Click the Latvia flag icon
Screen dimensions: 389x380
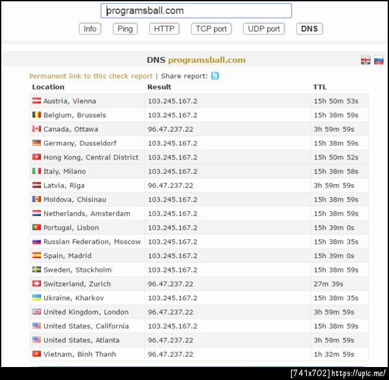pyautogui.click(x=37, y=185)
